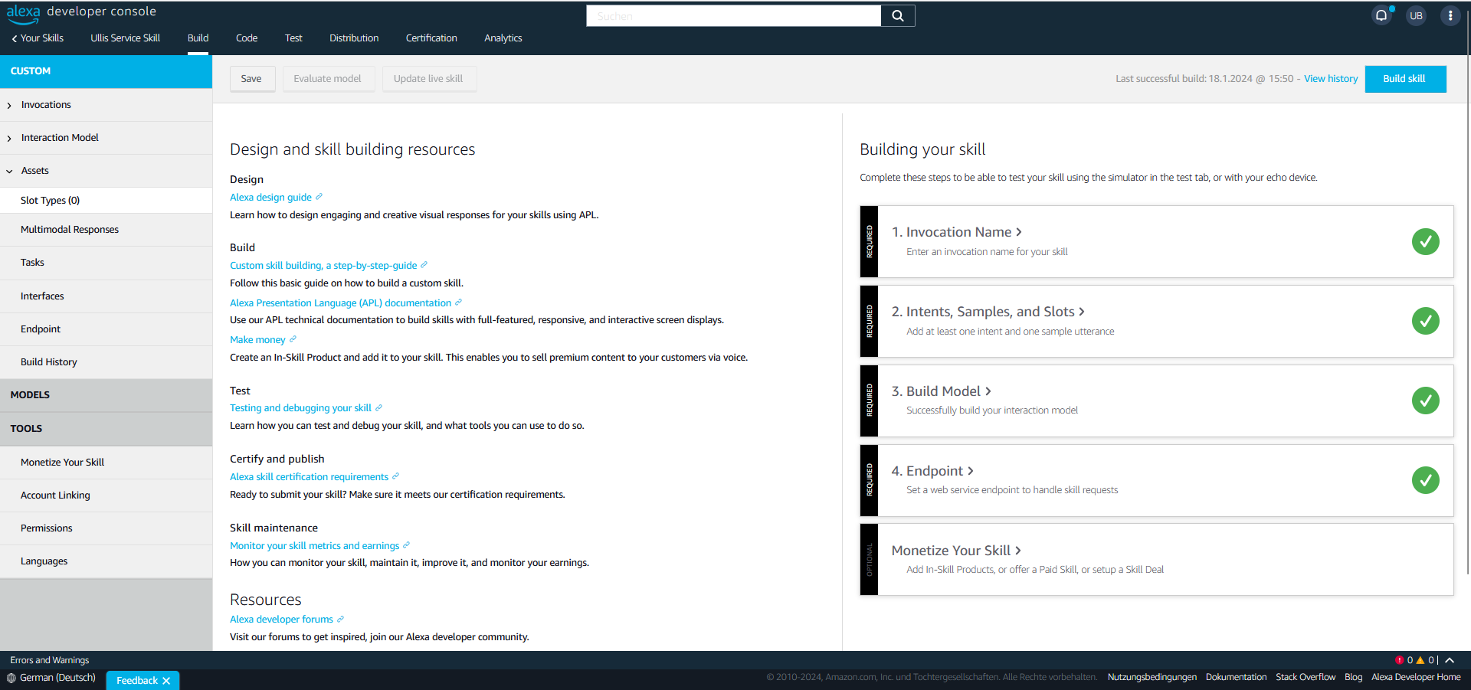The image size is (1471, 690).
Task: Select Languages in sidebar
Action: click(x=106, y=561)
